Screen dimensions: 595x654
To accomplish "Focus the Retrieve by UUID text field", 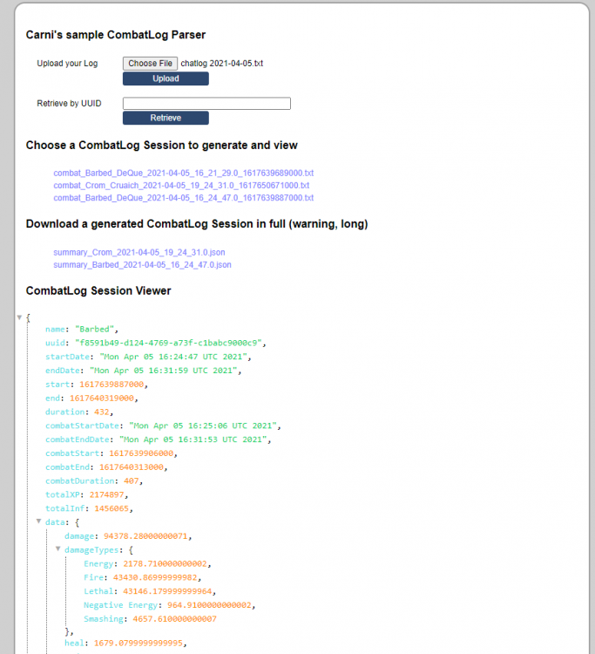I will 206,104.
